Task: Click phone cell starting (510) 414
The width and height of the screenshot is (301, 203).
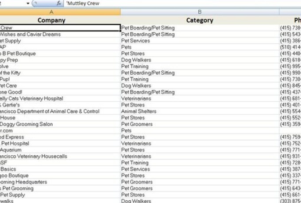Action: pos(290,47)
